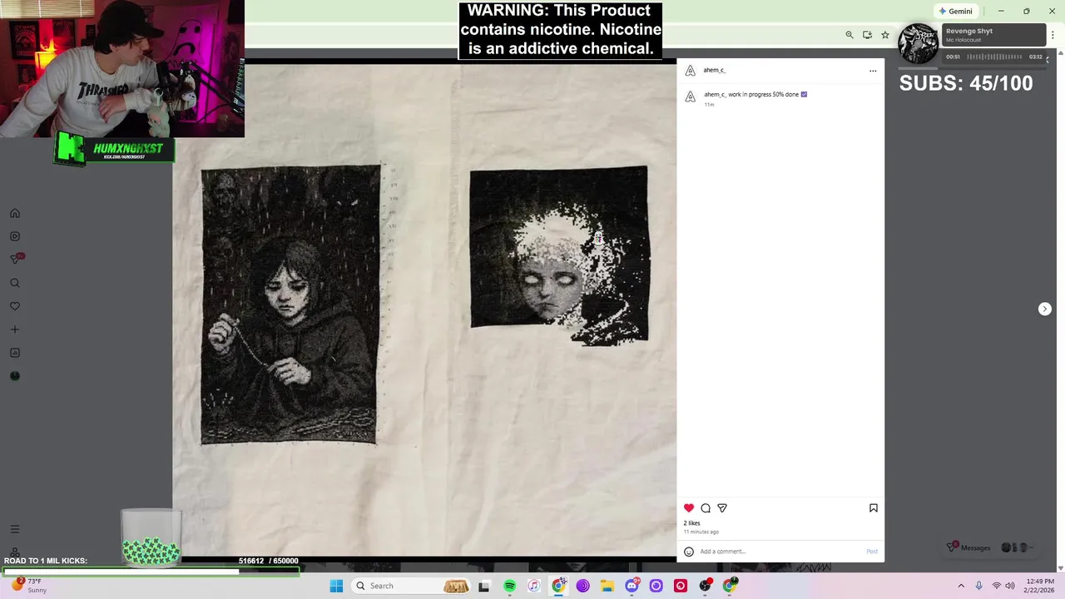This screenshot has height=599, width=1065.
Task: Open the Gemini button in Chrome
Action: [x=955, y=11]
